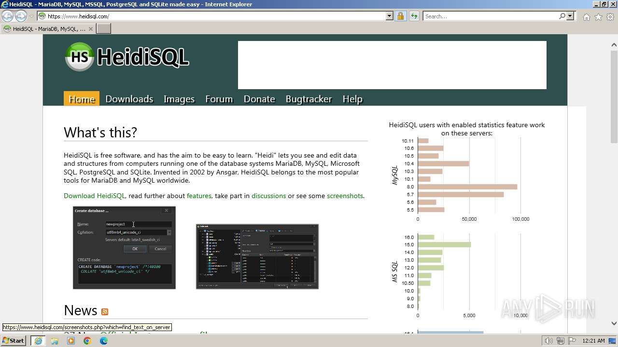Screen dimensions: 618x347
Task: Open File Explorer folder in taskbar
Action: tap(55, 341)
